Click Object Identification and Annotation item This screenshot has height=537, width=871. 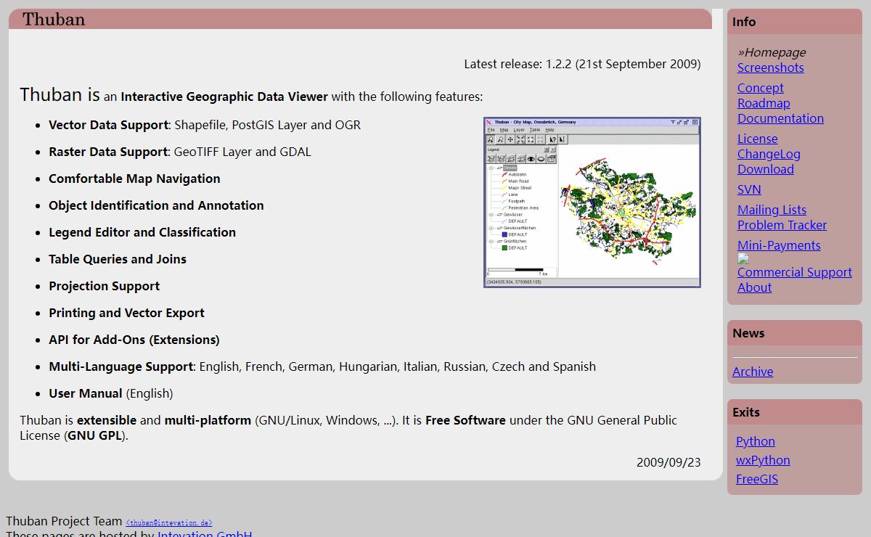tap(156, 205)
